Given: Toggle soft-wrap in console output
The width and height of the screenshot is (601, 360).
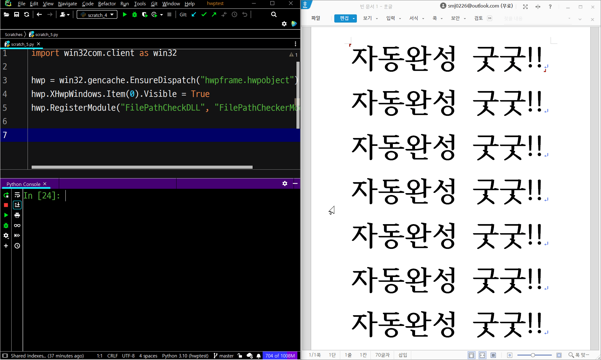Looking at the screenshot, I should [17, 195].
